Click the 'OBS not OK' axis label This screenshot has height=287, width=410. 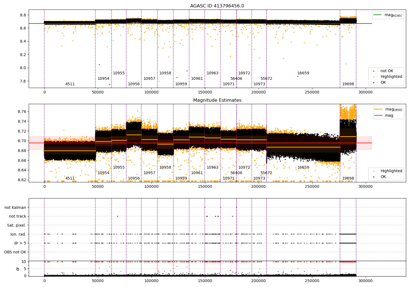(x=15, y=252)
